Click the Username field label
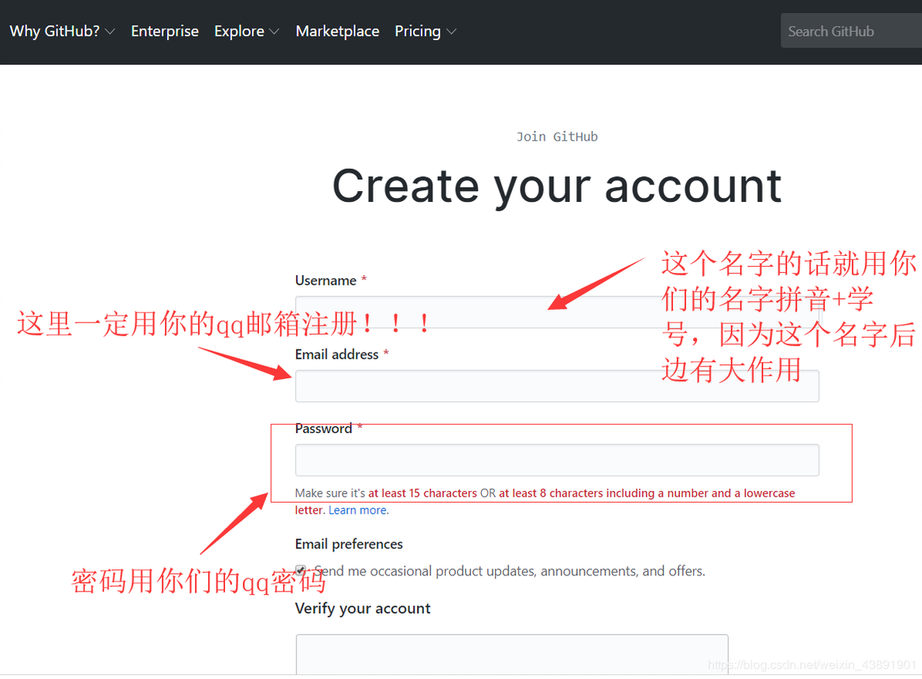 [x=326, y=281]
